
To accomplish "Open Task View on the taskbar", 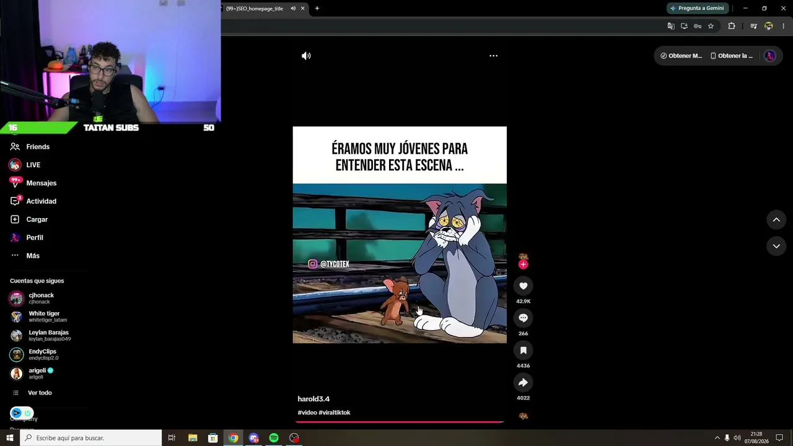I will (x=172, y=438).
